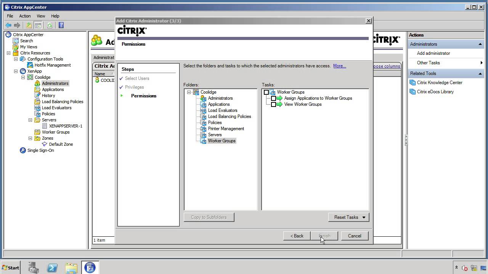Select the Hotfix Management icon

coord(30,65)
